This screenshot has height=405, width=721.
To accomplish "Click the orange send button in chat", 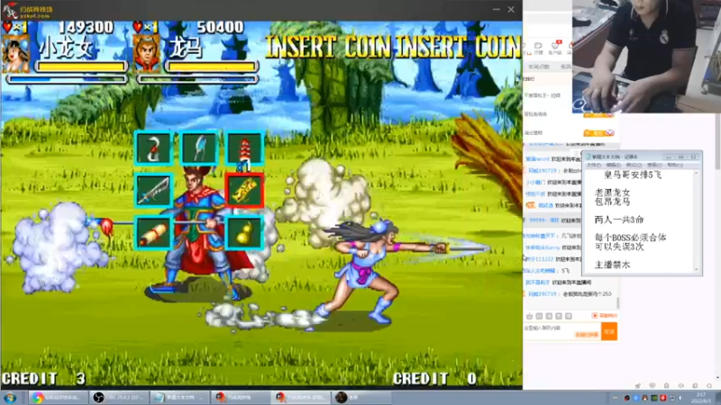I will click(x=609, y=331).
